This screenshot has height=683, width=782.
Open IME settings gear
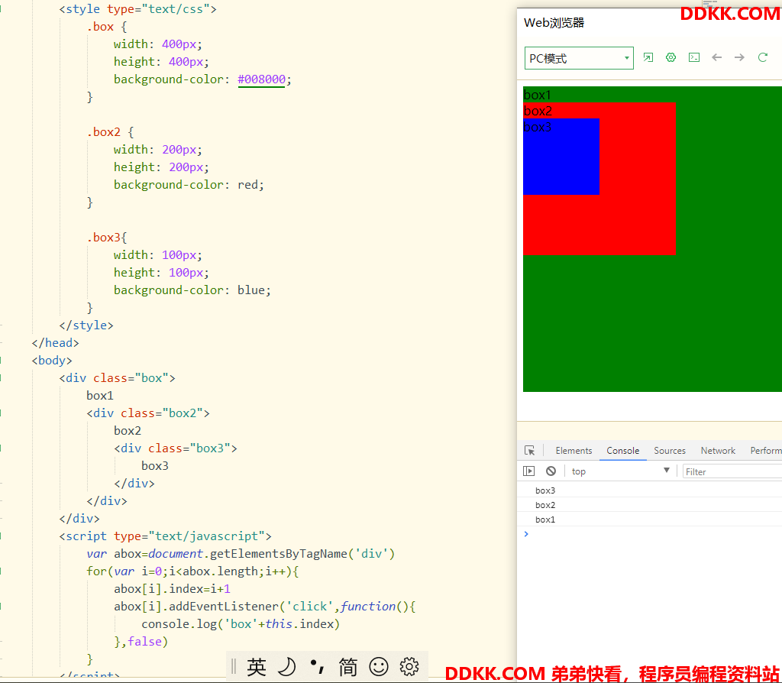[409, 666]
